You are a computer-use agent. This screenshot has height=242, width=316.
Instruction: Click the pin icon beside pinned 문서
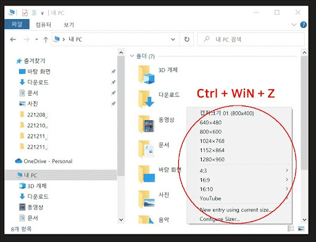[x=113, y=93]
